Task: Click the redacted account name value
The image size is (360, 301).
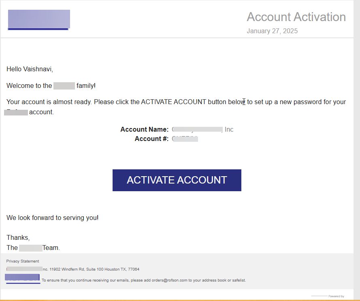Action: (x=198, y=130)
